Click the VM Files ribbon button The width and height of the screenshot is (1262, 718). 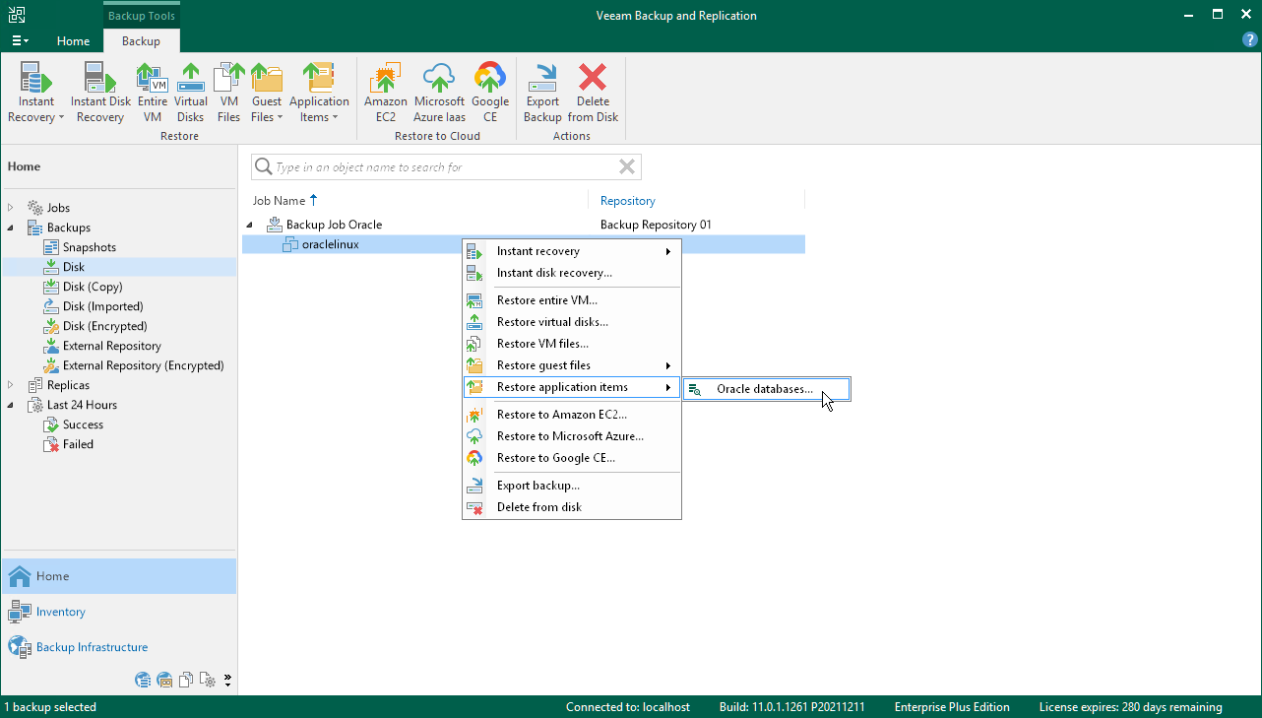pos(228,93)
